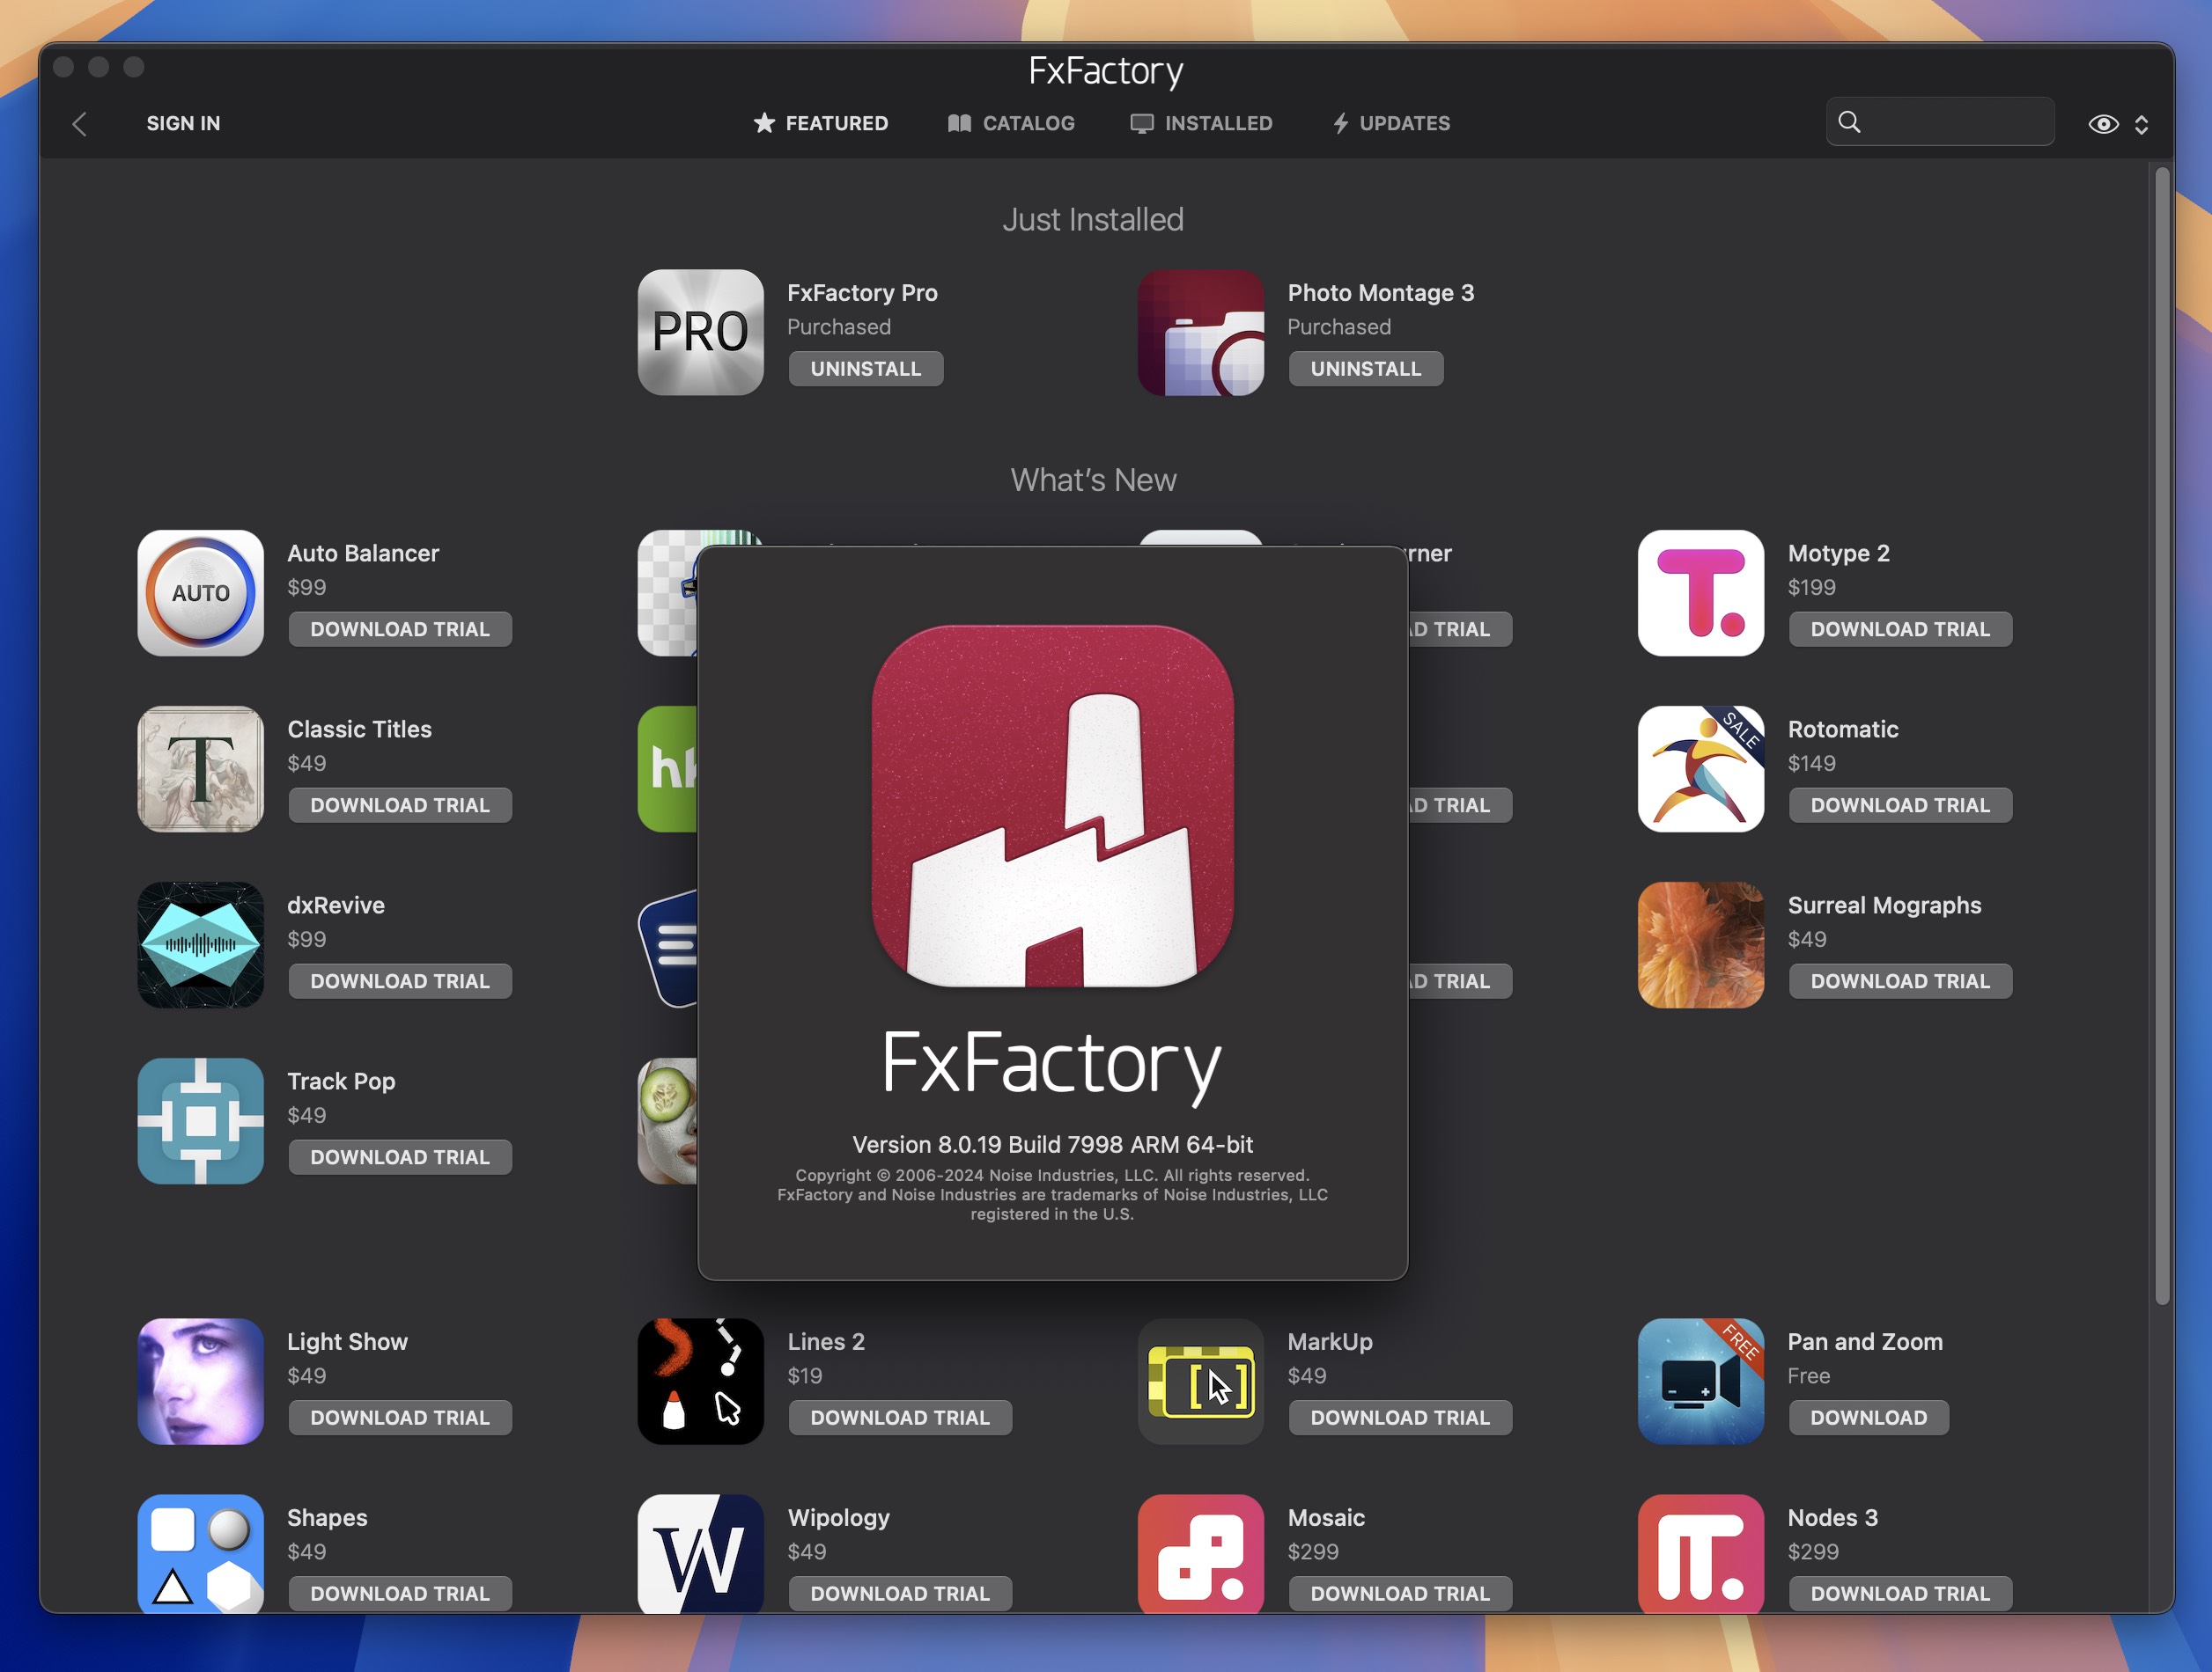This screenshot has width=2212, height=1672.
Task: Click Sign In
Action: (x=183, y=123)
